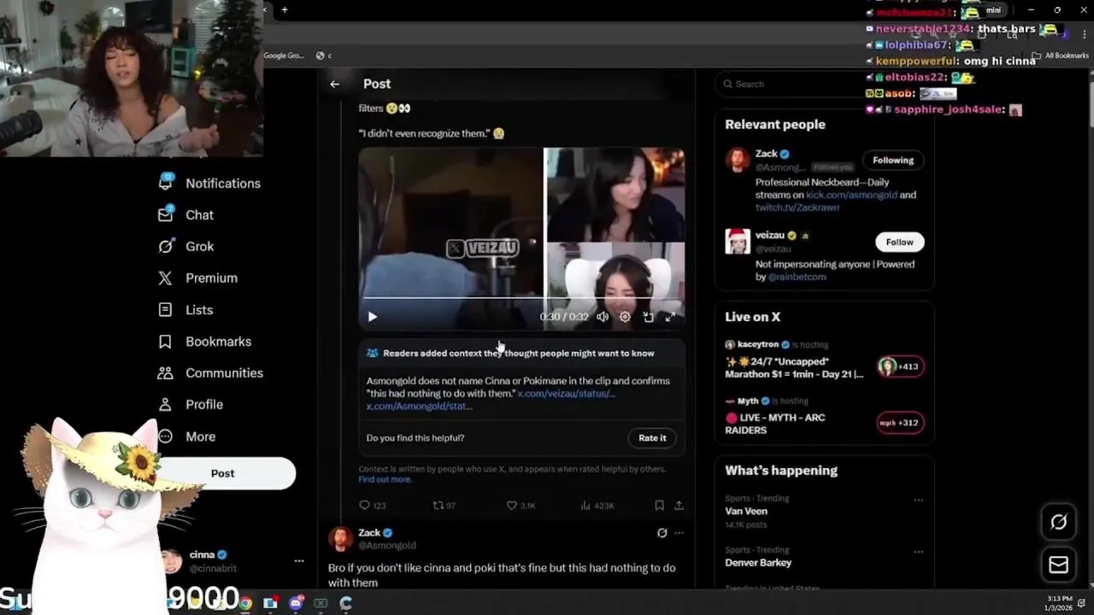Screen dimensions: 1094x615
Task: Open All Bookmarks folder in browser bar
Action: tap(1061, 56)
